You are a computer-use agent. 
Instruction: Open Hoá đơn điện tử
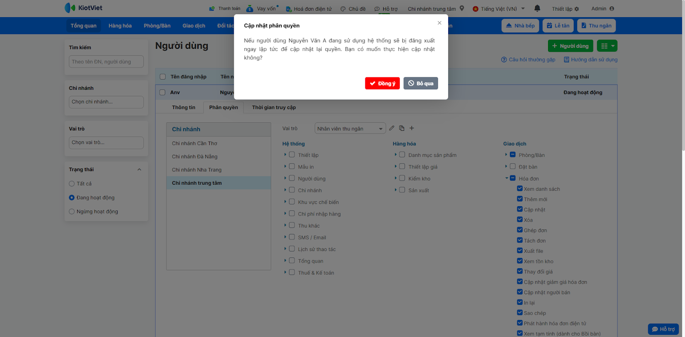pyautogui.click(x=309, y=9)
